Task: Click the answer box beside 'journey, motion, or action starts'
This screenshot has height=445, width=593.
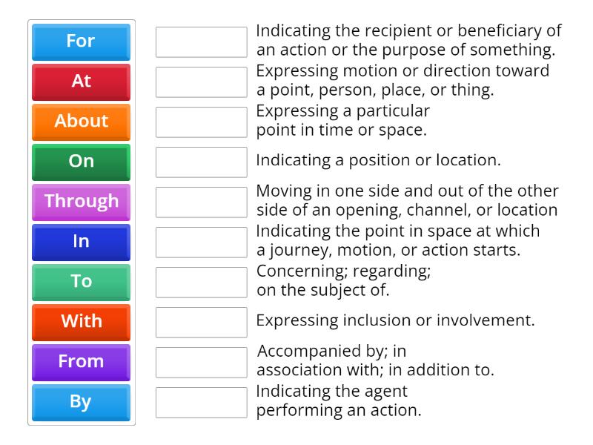Action: click(x=202, y=242)
